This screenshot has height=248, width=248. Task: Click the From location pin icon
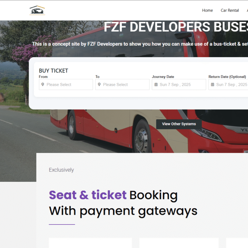43,85
